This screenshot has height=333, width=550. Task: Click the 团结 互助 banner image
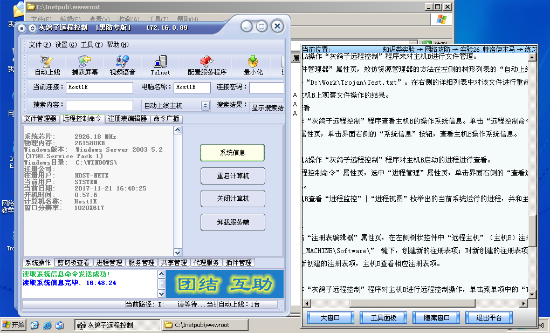[x=225, y=284]
